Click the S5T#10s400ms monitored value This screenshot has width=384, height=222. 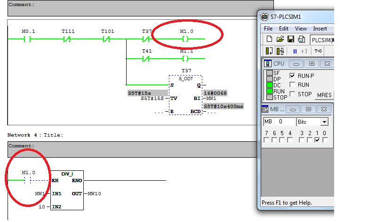[224, 106]
